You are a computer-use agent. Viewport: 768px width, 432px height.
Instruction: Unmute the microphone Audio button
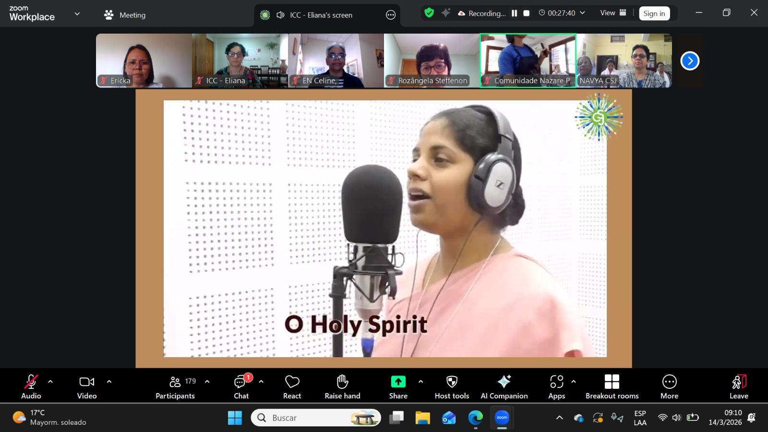tap(31, 386)
